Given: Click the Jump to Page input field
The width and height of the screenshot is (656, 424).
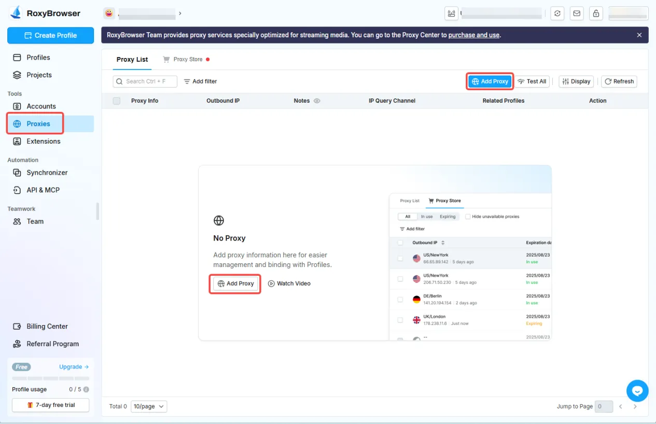Looking at the screenshot, I should coord(603,406).
